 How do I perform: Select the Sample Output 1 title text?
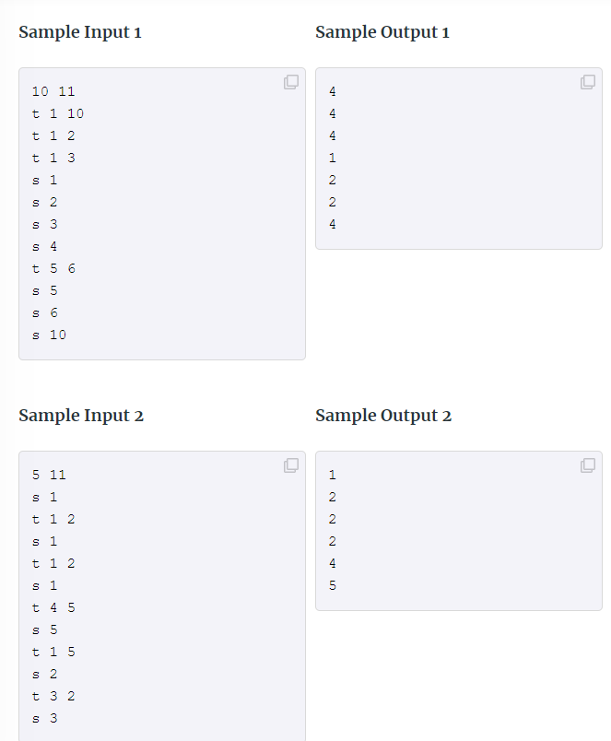tap(383, 31)
